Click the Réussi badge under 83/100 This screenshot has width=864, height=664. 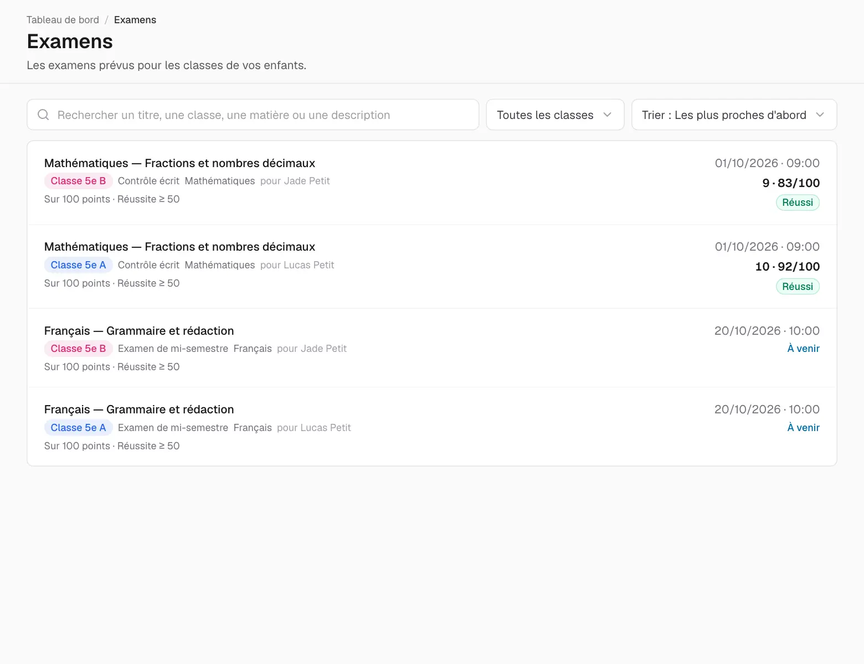pyautogui.click(x=798, y=203)
